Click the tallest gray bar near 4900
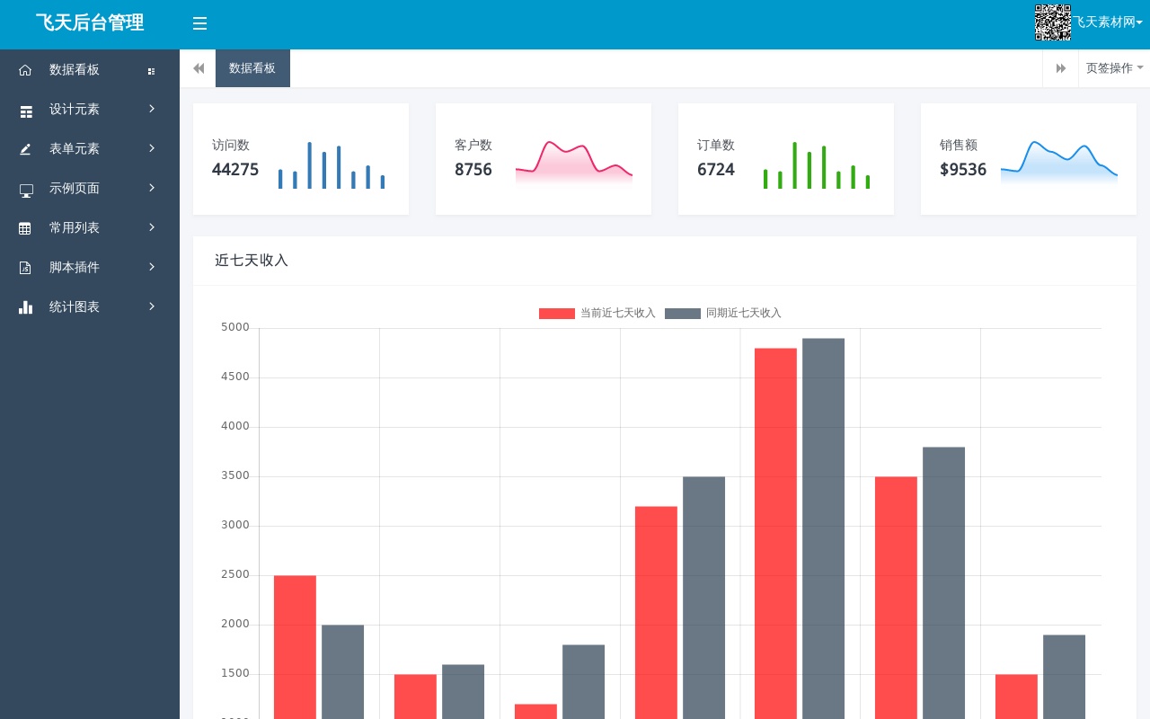This screenshot has width=1150, height=719. [823, 528]
